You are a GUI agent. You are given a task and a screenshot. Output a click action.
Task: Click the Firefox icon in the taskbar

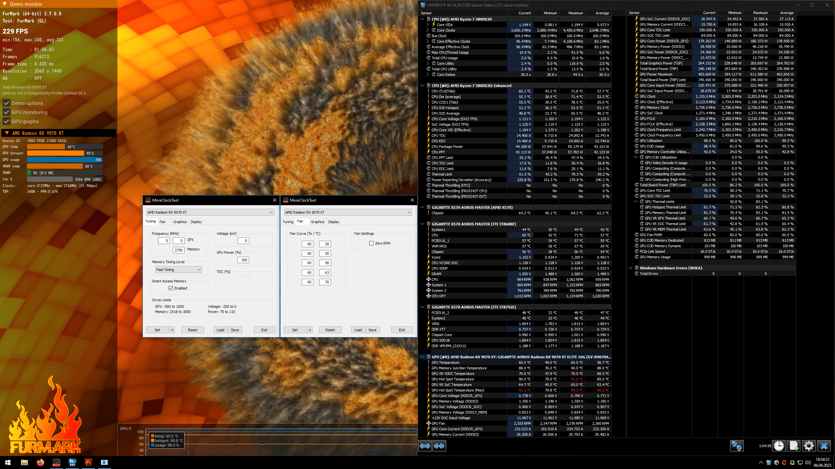click(40, 462)
